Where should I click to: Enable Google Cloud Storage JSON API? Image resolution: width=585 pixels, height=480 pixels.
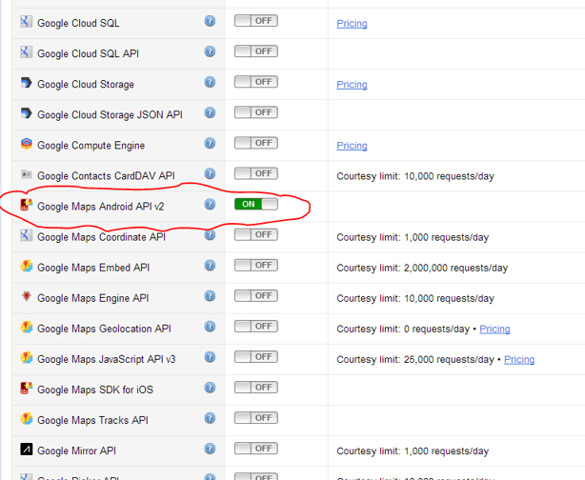[256, 112]
